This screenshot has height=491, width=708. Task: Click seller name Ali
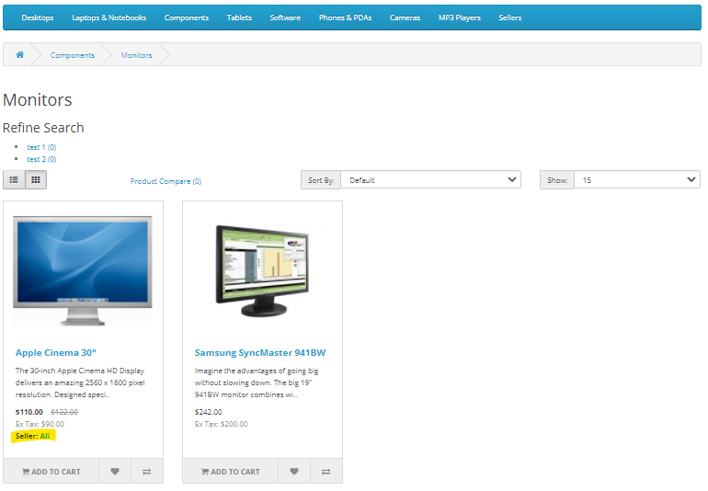tap(45, 436)
